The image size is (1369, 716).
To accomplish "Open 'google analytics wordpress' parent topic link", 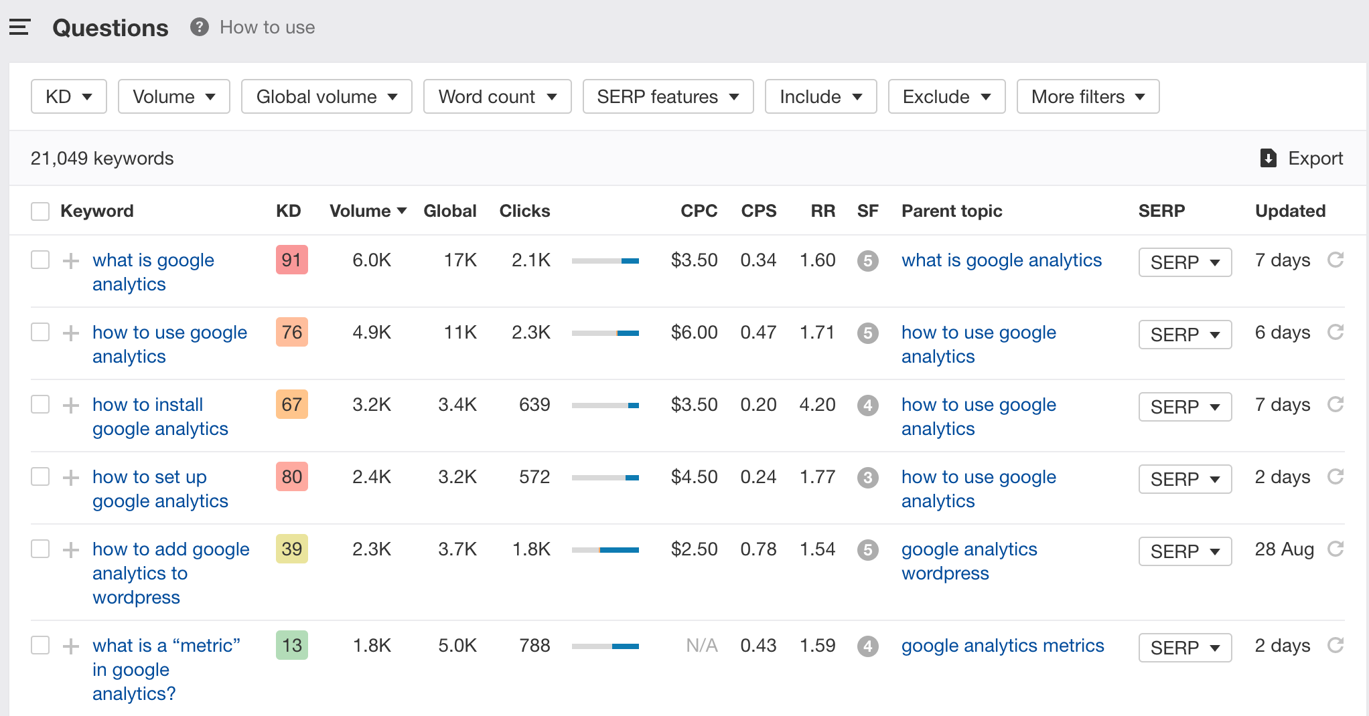I will [x=969, y=561].
